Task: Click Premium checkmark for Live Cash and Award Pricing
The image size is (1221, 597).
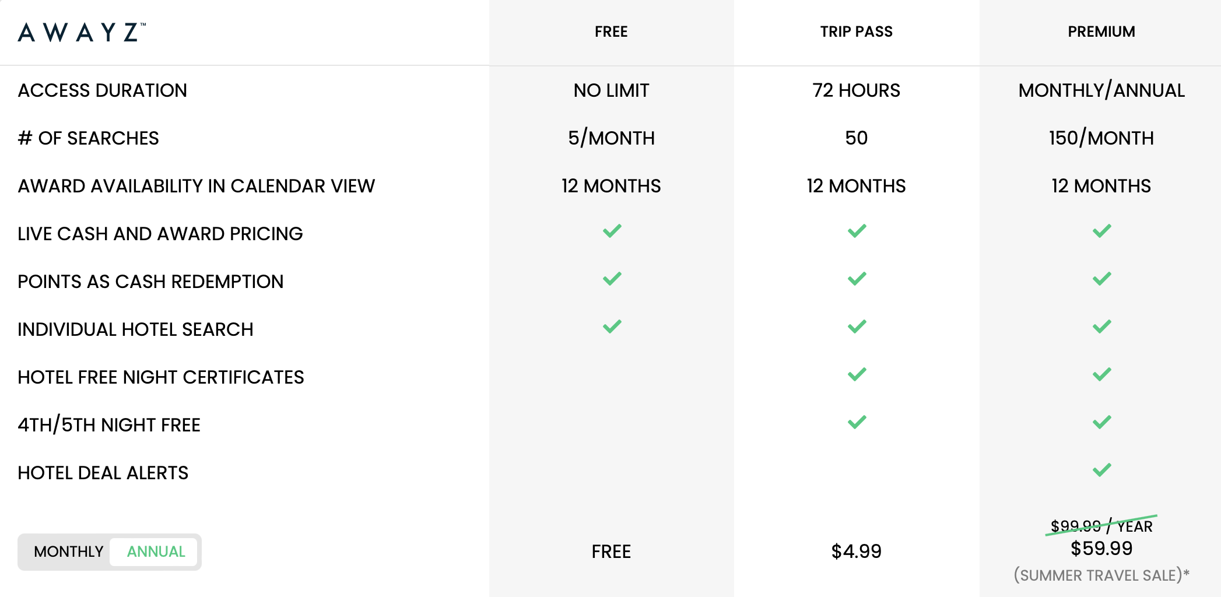Action: (x=1101, y=231)
